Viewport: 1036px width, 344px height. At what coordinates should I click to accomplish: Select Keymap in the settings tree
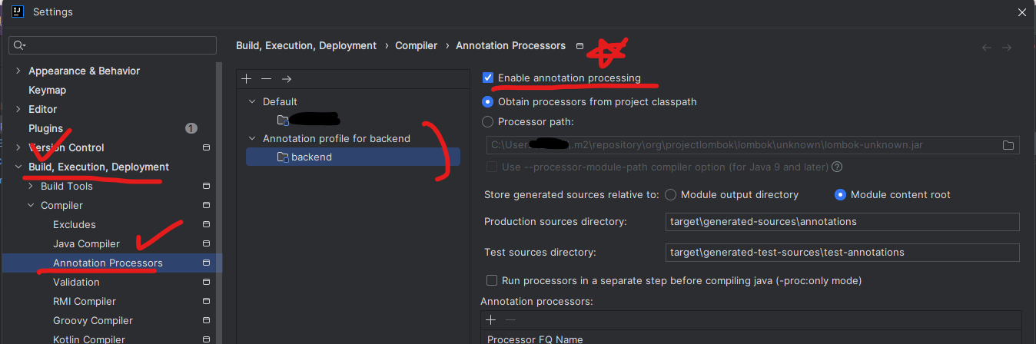pos(47,90)
